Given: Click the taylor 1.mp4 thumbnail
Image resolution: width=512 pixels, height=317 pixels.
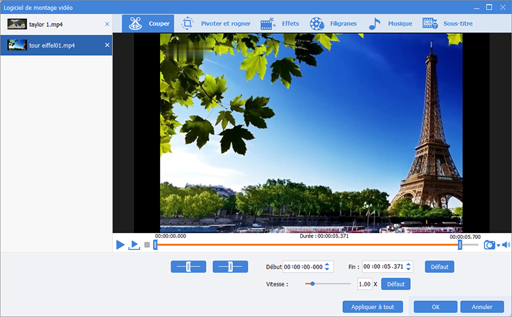Looking at the screenshot, I should point(17,24).
